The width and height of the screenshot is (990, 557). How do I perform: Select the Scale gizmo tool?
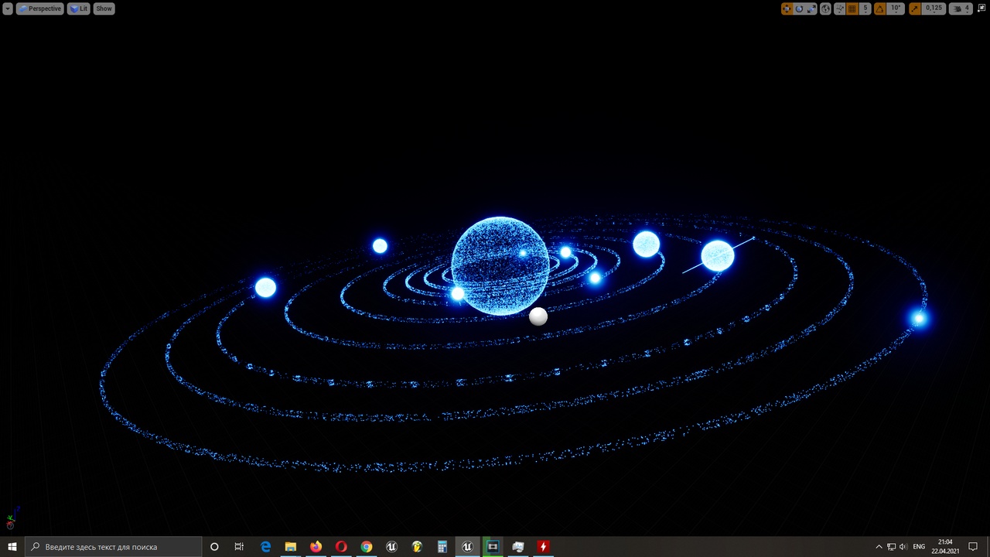point(811,9)
